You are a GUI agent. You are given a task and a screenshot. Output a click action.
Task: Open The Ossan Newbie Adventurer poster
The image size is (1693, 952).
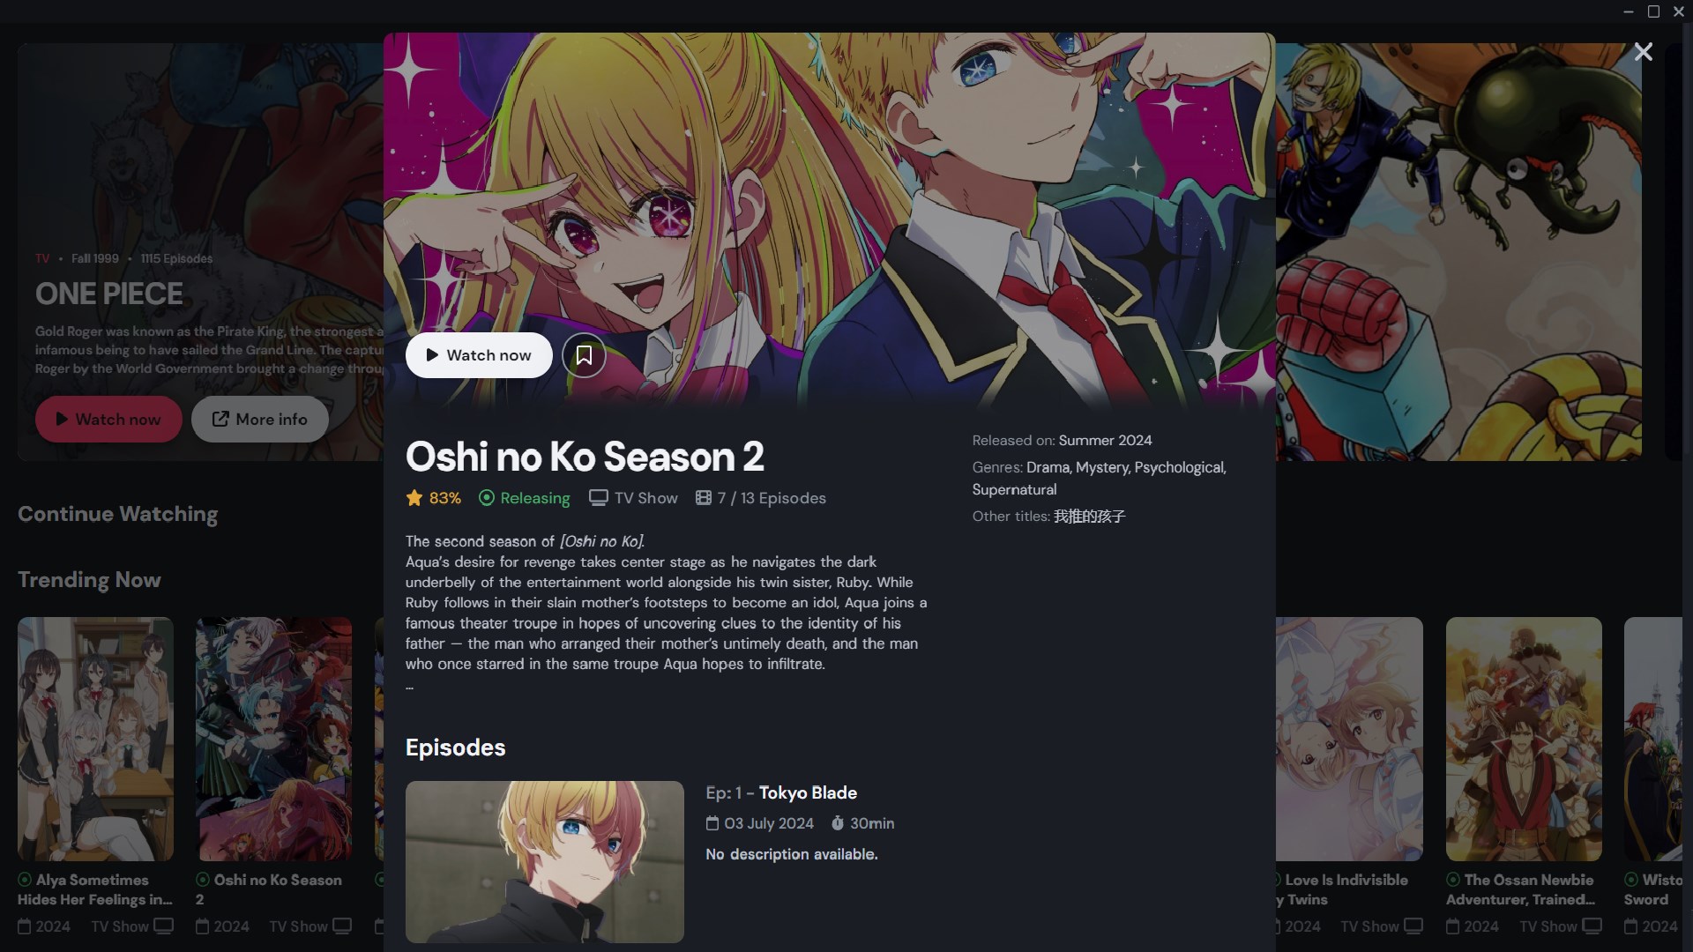[1524, 739]
